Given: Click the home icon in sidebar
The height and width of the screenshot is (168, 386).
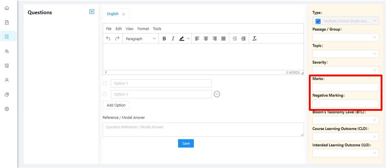Looking at the screenshot, I should (7, 8).
